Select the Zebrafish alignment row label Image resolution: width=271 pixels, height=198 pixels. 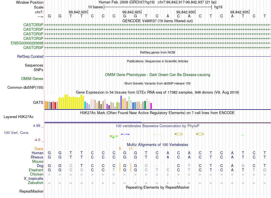coord(36,183)
